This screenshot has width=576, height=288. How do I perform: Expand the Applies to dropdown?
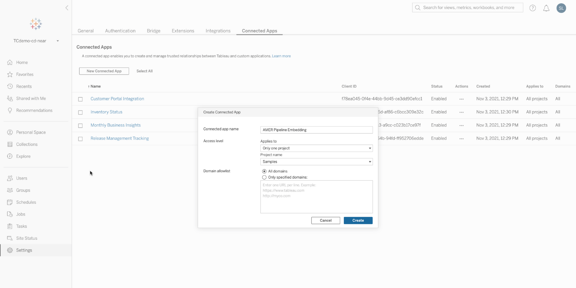tap(316, 148)
